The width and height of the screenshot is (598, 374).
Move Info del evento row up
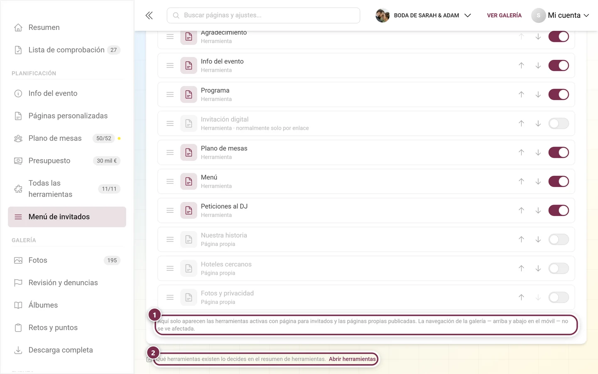[521, 66]
